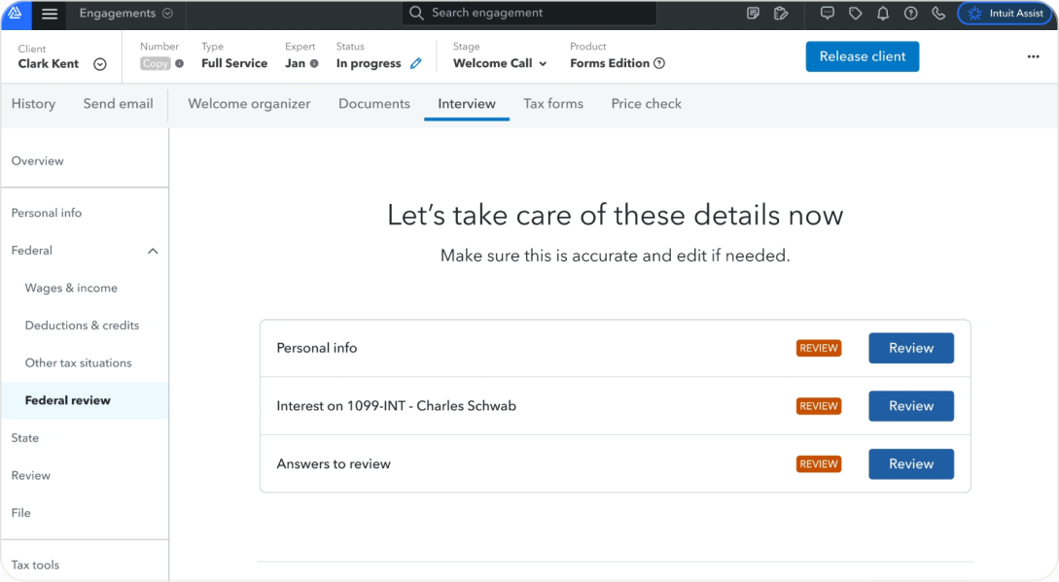Open the notes icon in the header

click(753, 13)
